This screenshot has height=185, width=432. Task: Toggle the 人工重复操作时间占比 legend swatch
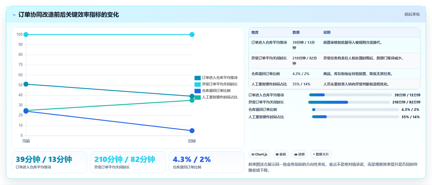[x=197, y=97]
